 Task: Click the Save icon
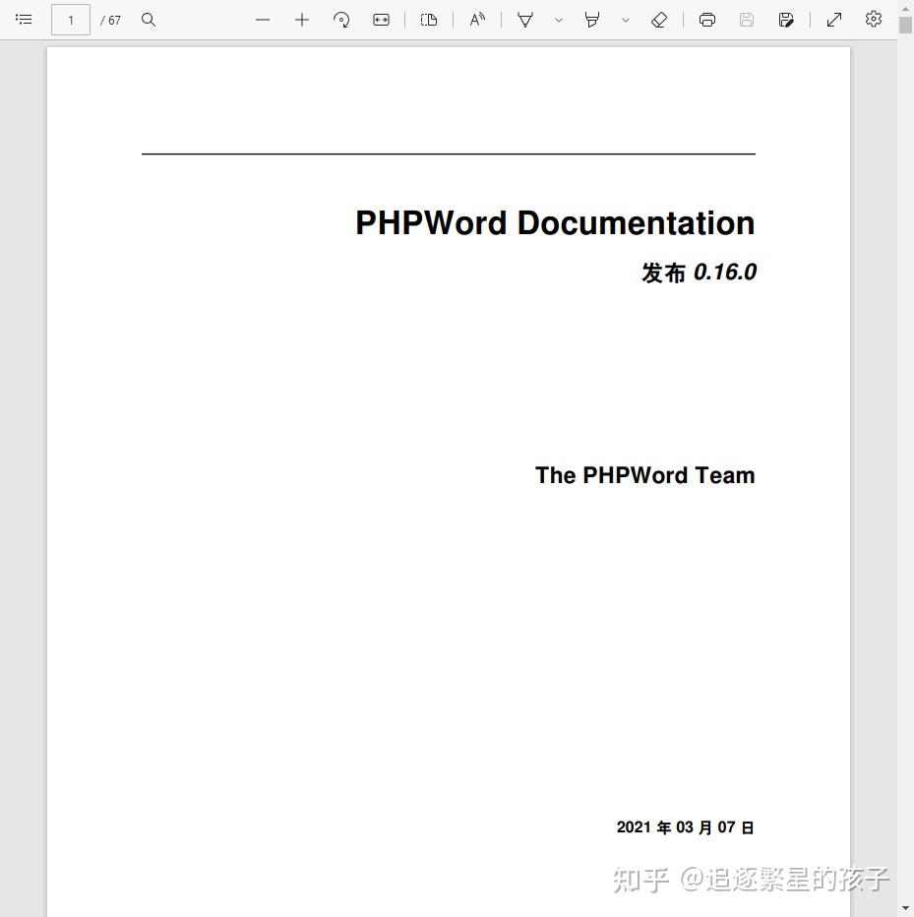pos(746,20)
